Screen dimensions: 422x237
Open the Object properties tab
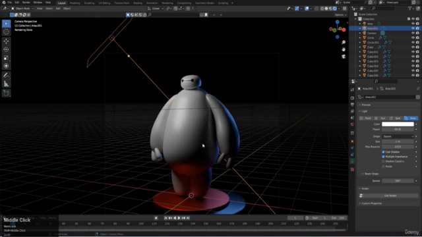352,142
